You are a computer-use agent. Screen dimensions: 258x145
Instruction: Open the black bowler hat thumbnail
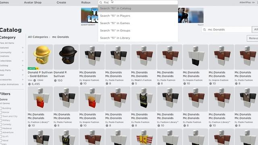[x=66, y=57]
